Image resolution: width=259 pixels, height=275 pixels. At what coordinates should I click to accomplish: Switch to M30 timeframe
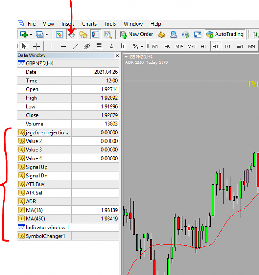pyautogui.click(x=191, y=47)
